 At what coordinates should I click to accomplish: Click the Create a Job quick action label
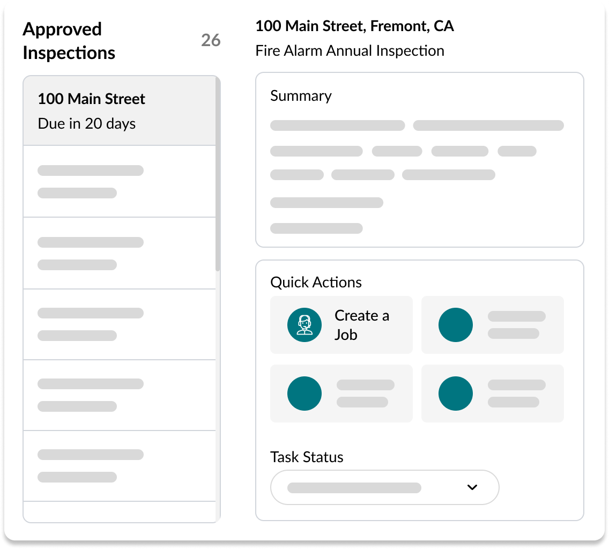tap(362, 325)
